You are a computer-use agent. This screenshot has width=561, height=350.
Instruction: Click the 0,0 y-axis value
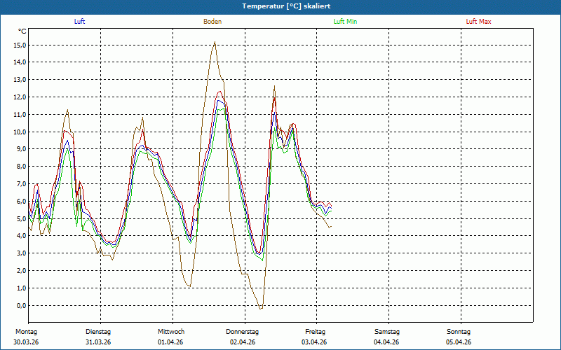click(x=21, y=305)
